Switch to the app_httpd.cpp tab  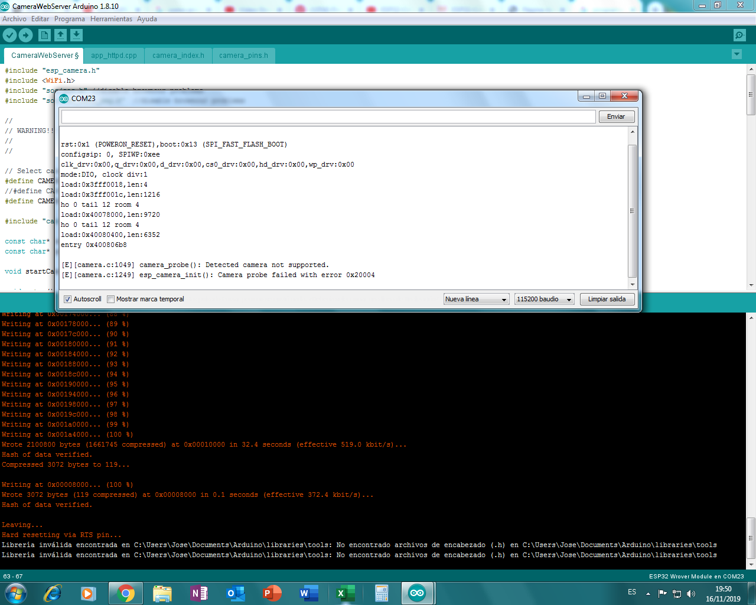click(x=114, y=56)
